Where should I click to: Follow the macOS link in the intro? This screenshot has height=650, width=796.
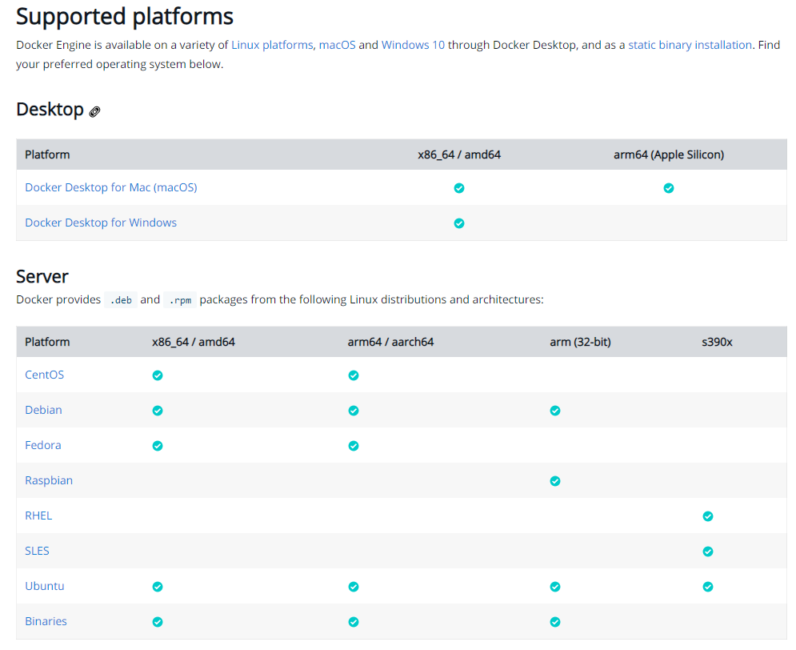[x=337, y=45]
